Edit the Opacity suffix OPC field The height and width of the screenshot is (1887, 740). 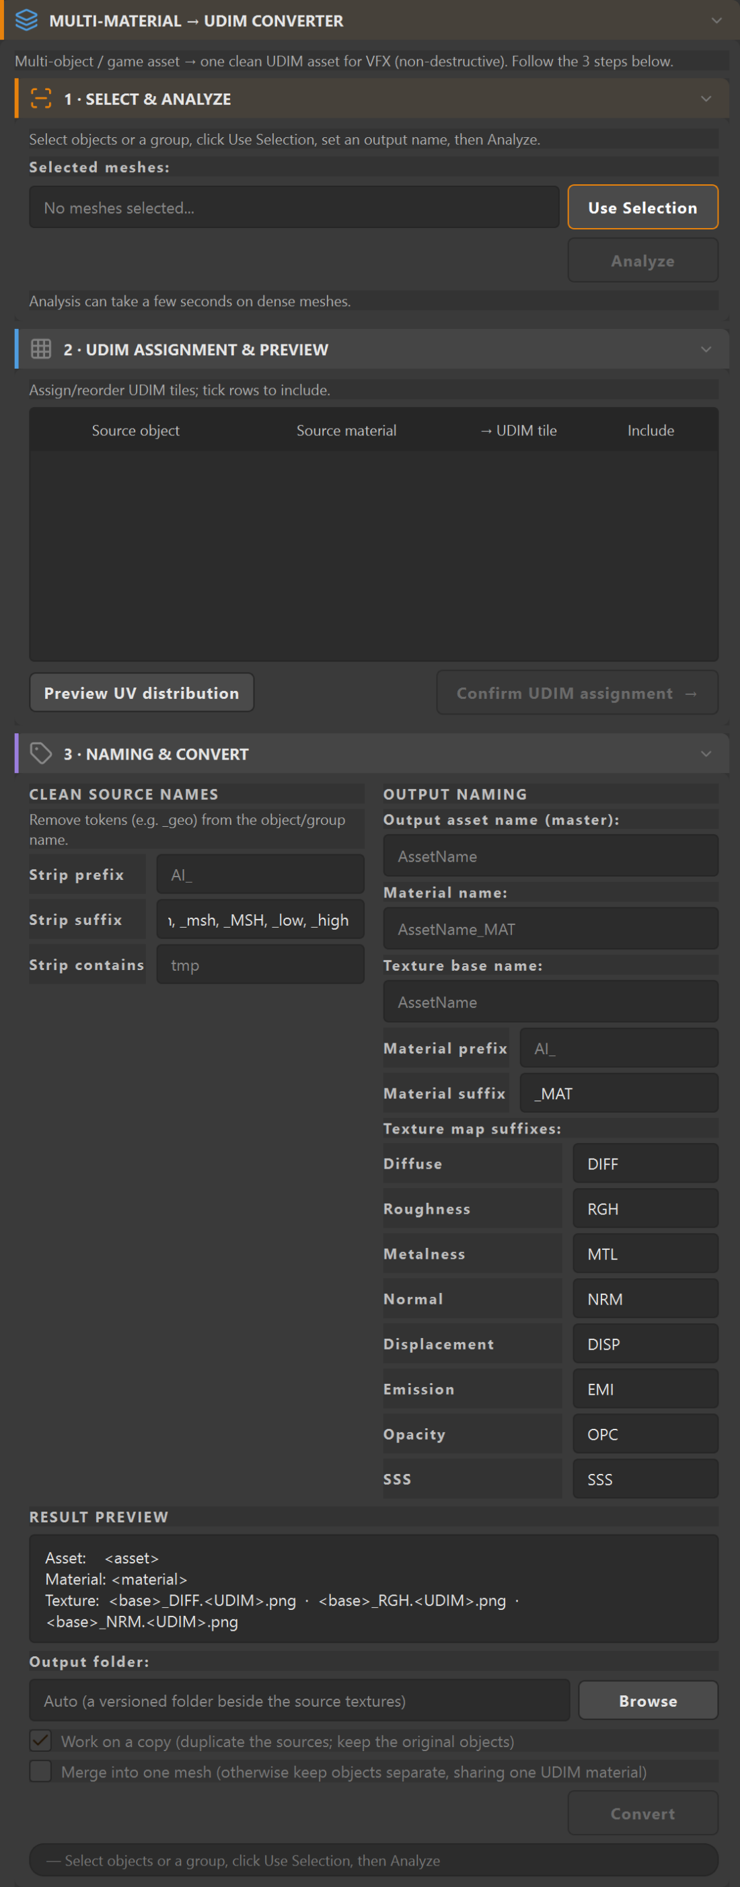644,1434
